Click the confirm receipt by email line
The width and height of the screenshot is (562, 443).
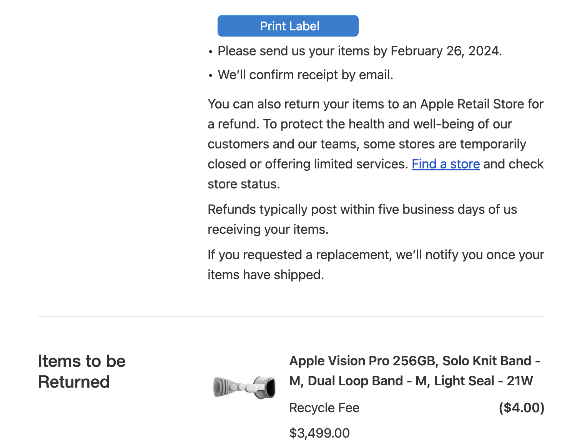click(x=305, y=75)
